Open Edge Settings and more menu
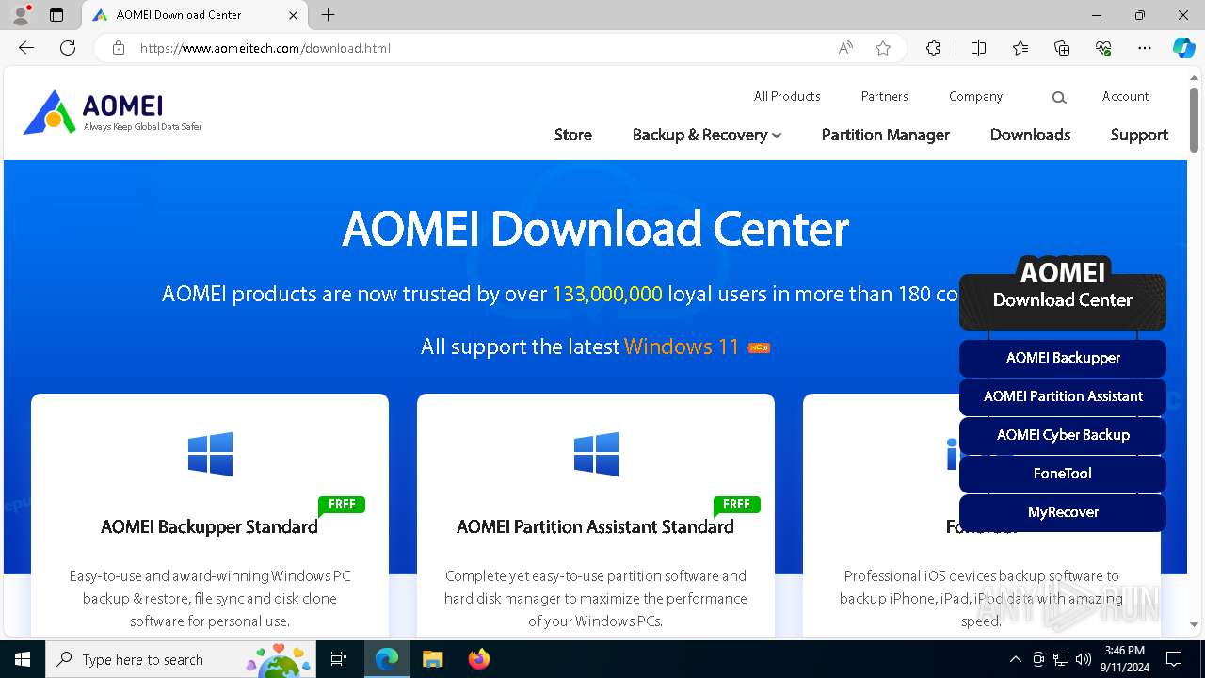1205x678 pixels. pos(1145,48)
